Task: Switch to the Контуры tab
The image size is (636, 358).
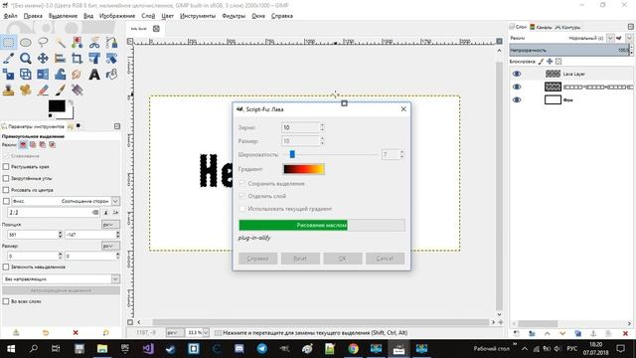Action: coord(567,27)
